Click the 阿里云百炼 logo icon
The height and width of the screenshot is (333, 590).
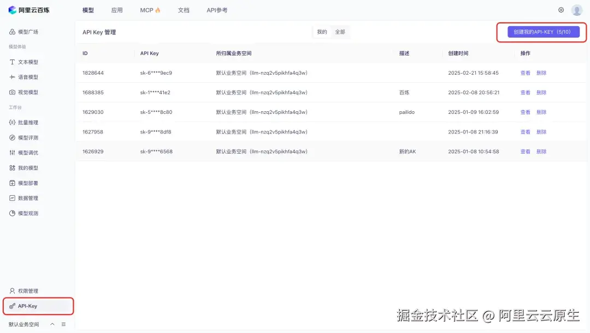pyautogui.click(x=13, y=10)
